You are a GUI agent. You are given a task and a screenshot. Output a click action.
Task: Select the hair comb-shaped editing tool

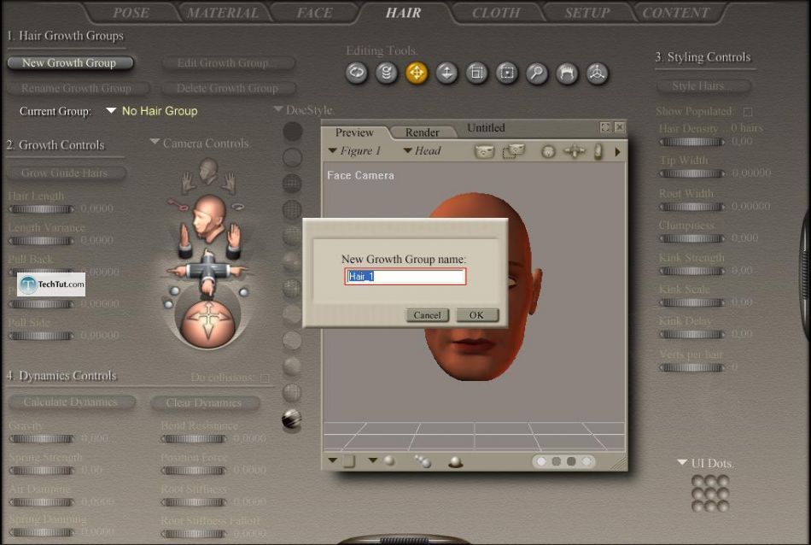[x=567, y=73]
